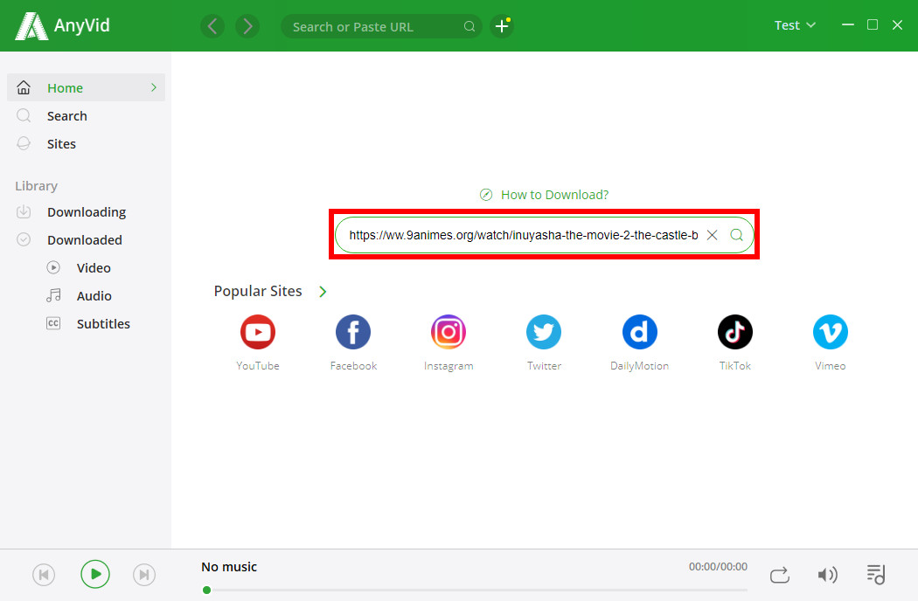Open the TikTok site icon

[x=734, y=333]
